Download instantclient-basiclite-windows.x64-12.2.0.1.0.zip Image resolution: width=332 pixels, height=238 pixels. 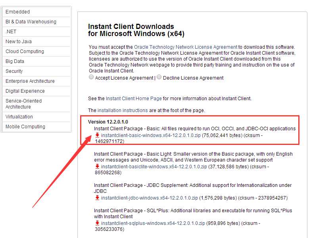154,167
